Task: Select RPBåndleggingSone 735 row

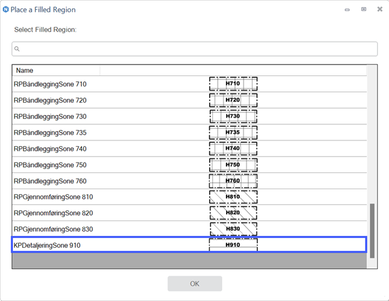Action: click(x=189, y=133)
